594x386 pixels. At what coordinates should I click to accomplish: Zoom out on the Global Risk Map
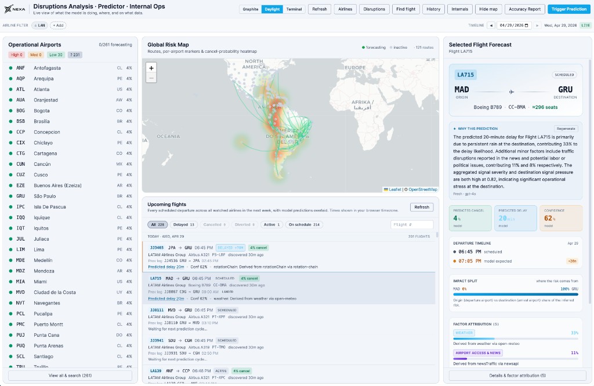(151, 77)
